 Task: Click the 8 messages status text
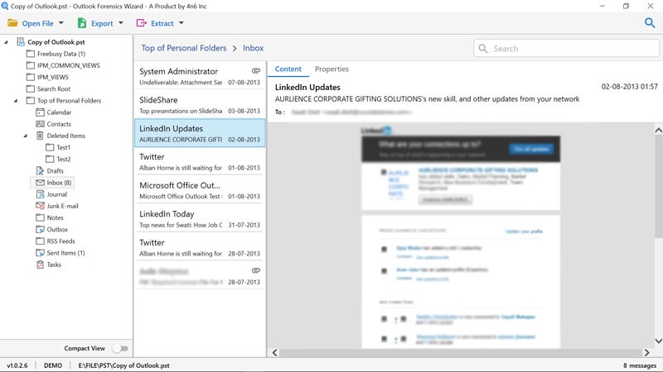click(640, 365)
